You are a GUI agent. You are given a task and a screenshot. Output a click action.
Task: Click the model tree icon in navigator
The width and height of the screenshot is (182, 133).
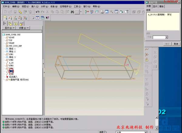[x=5, y=23]
